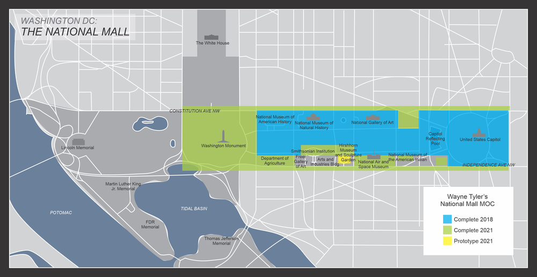Click the yellow Prototype 2021 legend swatch
The image size is (537, 277).
coord(447,240)
